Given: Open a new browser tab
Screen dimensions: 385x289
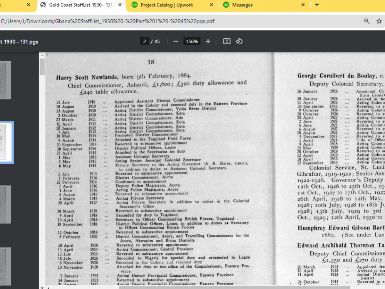Looking at the screenshot, I should 317,5.
